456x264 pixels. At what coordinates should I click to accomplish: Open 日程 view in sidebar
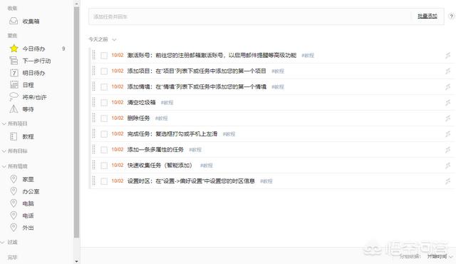[28, 85]
